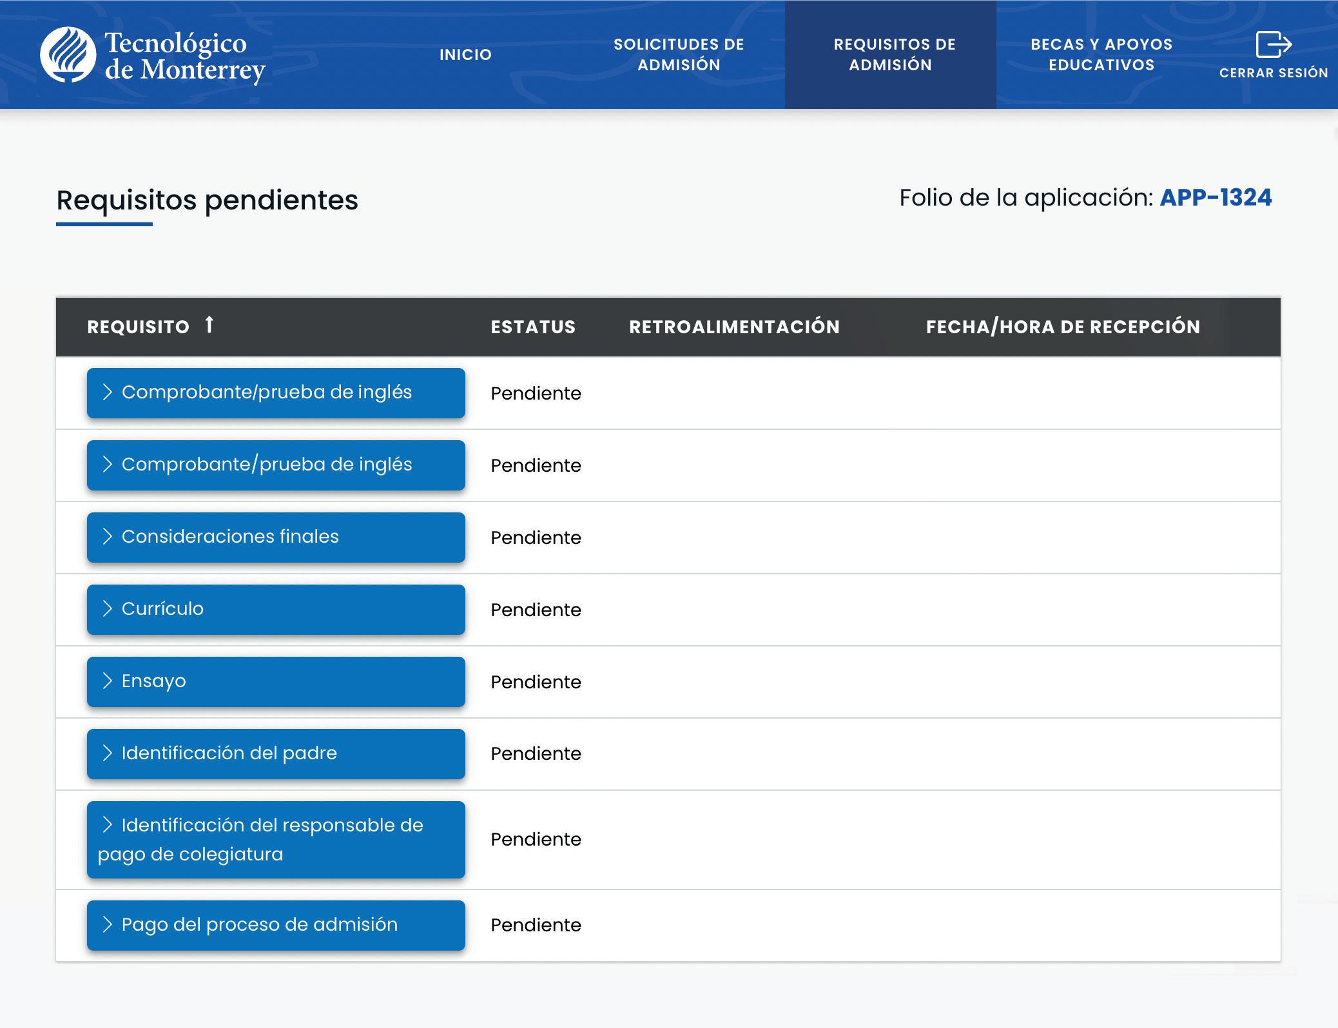1338x1028 pixels.
Task: Open application folio APP-1324 link
Action: tap(1216, 198)
